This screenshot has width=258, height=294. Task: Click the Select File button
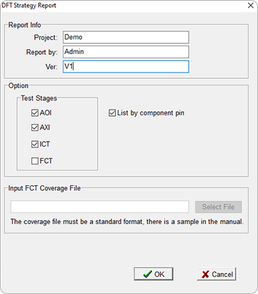click(219, 207)
